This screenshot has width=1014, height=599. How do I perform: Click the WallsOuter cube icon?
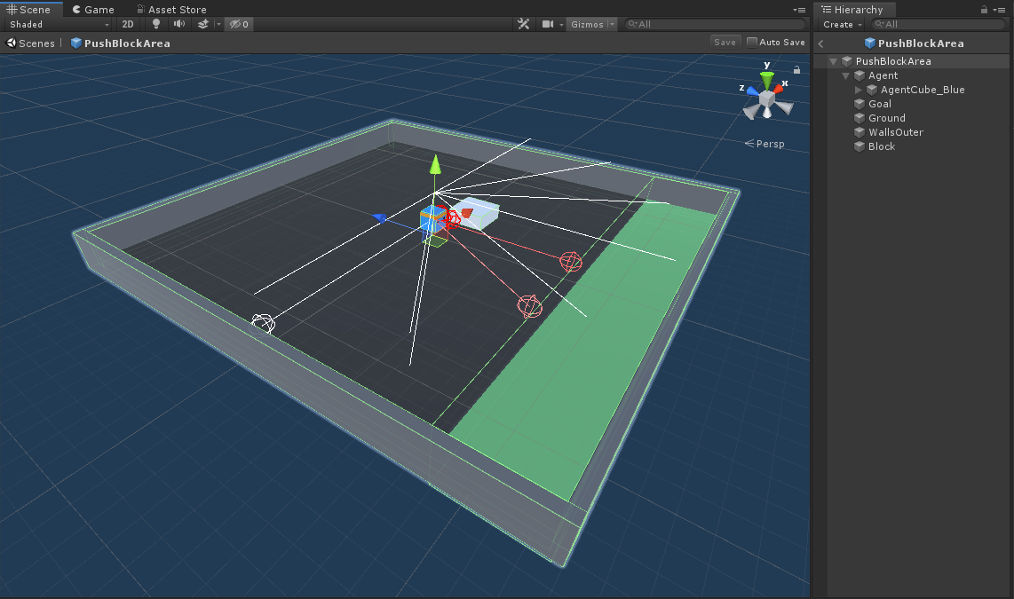click(x=860, y=132)
